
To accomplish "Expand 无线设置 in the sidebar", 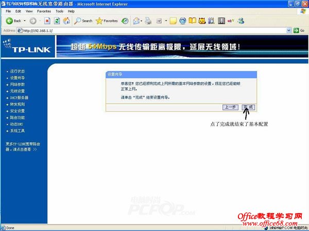I will tap(18, 91).
